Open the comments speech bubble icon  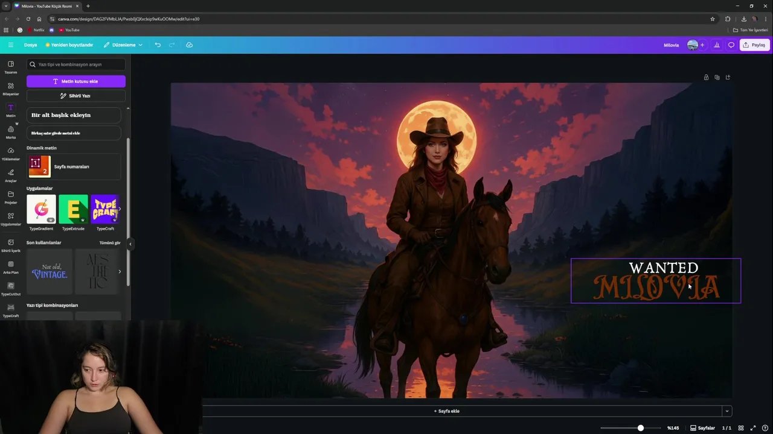[731, 45]
